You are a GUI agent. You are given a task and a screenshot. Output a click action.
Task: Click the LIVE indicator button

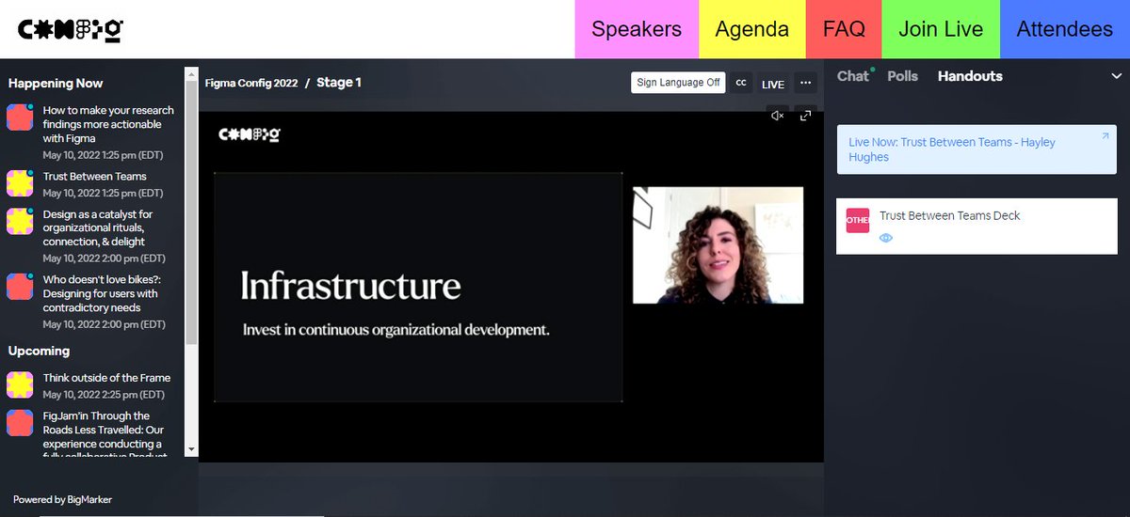(x=773, y=84)
